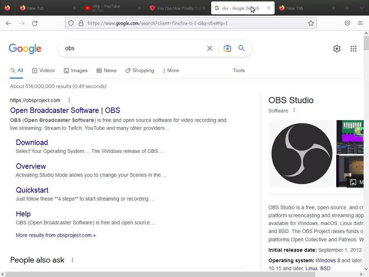The image size is (369, 277).
Task: Open Firefox View pinned icon in tab bar
Action: tap(7, 8)
